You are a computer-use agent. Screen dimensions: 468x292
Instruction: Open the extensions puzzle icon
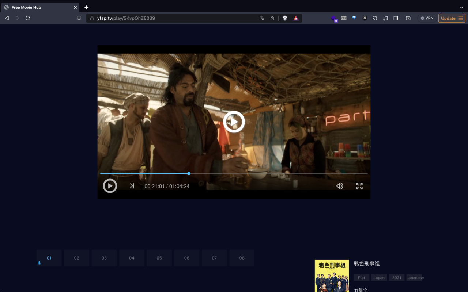375,18
